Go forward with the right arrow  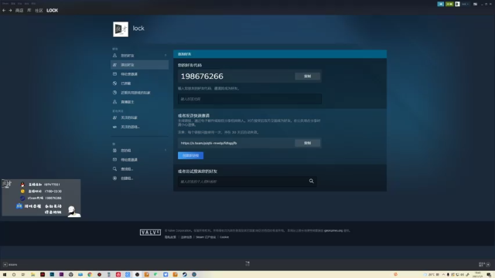pyautogui.click(x=10, y=10)
